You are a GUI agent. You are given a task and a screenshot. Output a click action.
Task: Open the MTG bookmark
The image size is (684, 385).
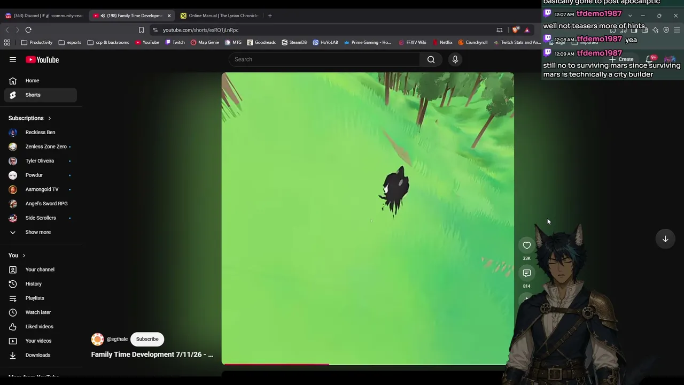(233, 42)
